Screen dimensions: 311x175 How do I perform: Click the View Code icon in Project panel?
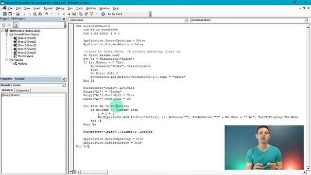pyautogui.click(x=4, y=25)
